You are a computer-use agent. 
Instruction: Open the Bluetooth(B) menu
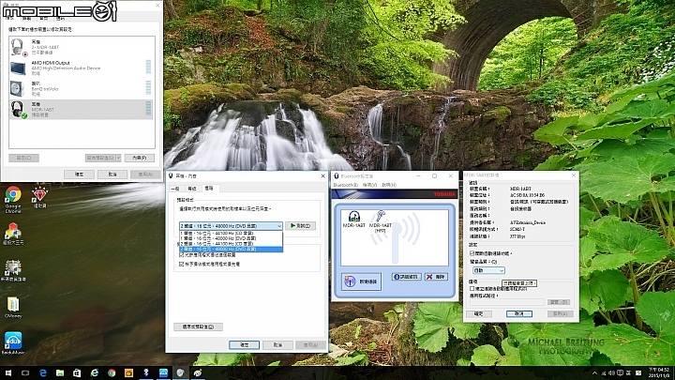346,185
